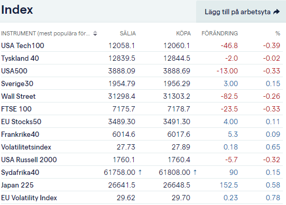The width and height of the screenshot is (286, 205).
Task: Click the percent column header
Action: click(x=278, y=33)
